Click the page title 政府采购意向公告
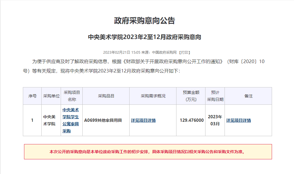294x174 pixels. (x=145, y=21)
